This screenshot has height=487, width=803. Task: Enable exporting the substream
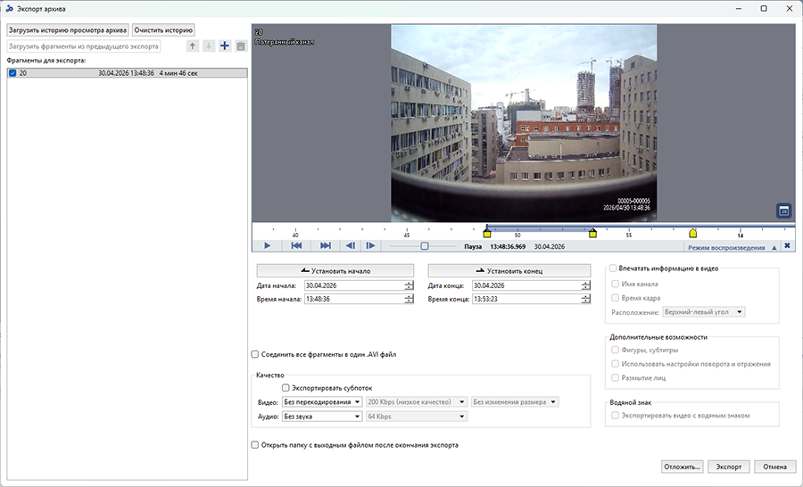coord(286,388)
